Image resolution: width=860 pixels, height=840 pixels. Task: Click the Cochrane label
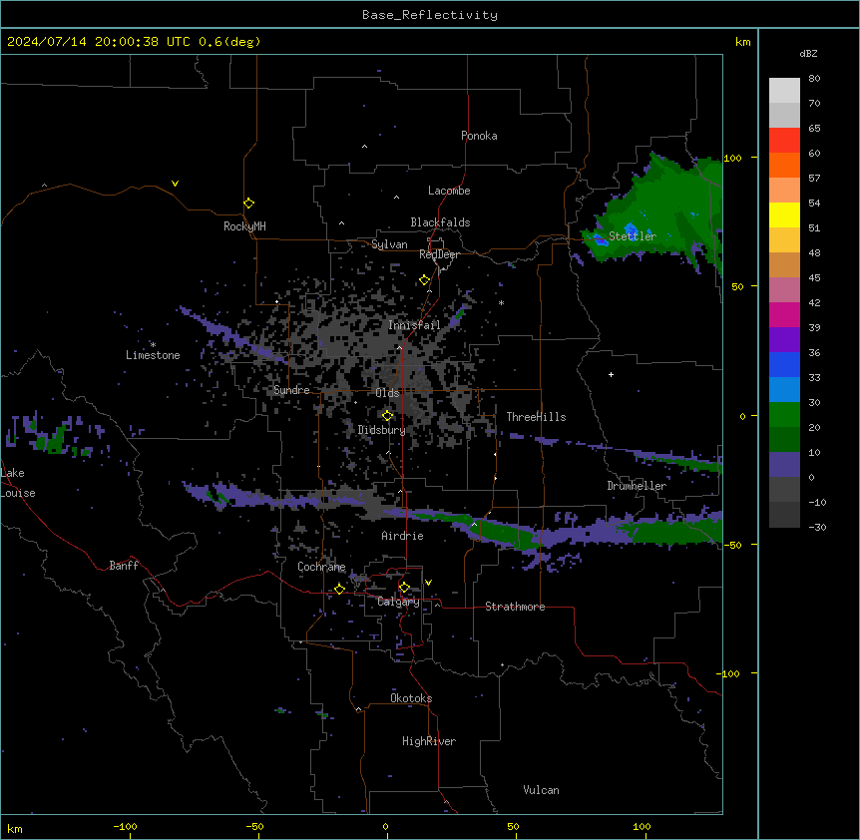tap(321, 567)
